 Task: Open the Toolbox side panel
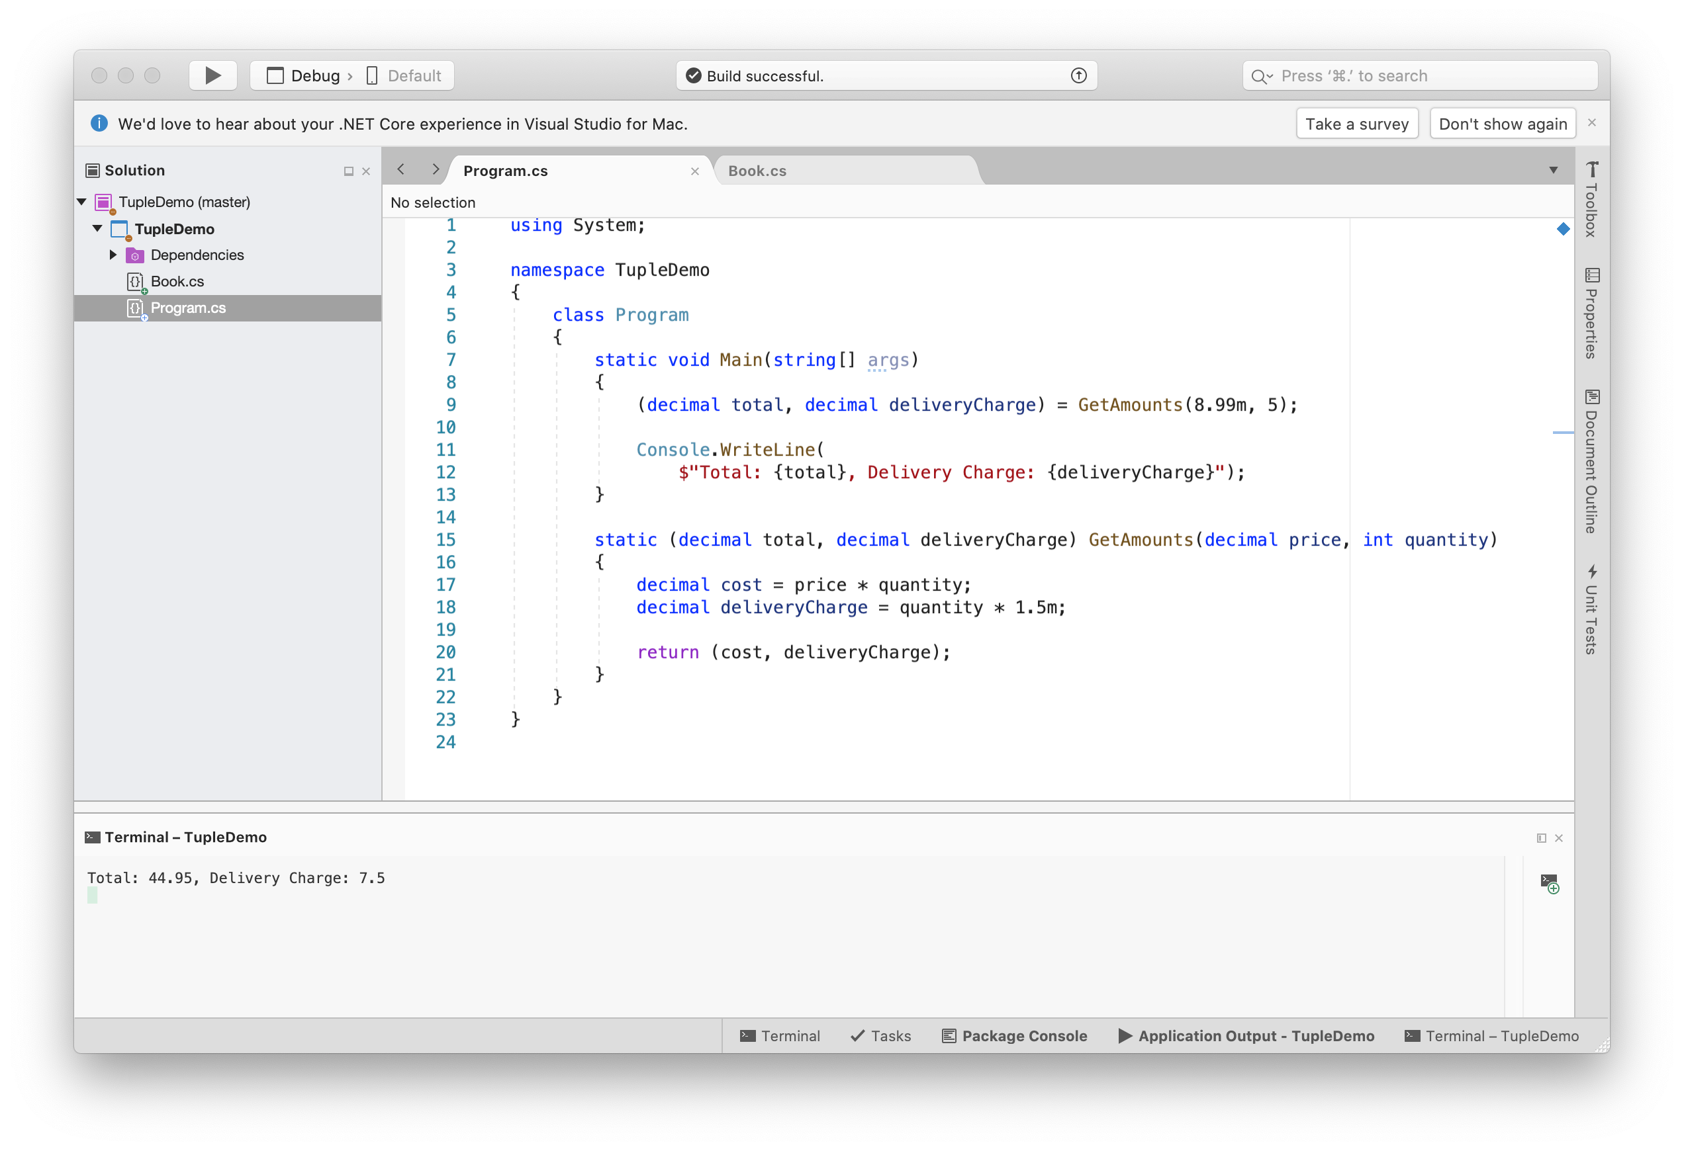click(x=1591, y=199)
